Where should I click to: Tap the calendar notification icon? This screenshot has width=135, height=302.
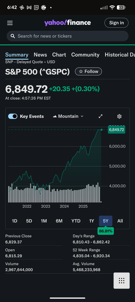(x=36, y=8)
